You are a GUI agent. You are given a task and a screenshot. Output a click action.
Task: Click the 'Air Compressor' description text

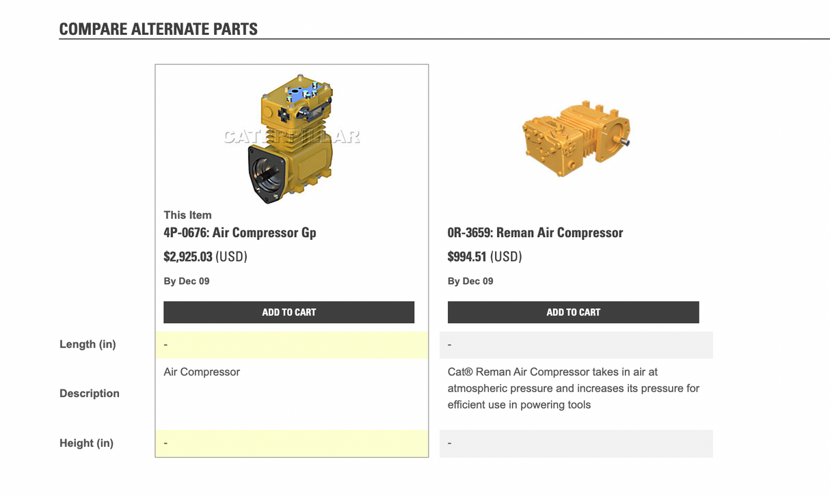point(201,372)
